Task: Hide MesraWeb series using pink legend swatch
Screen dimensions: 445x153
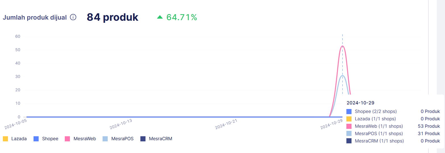Action: click(x=67, y=139)
